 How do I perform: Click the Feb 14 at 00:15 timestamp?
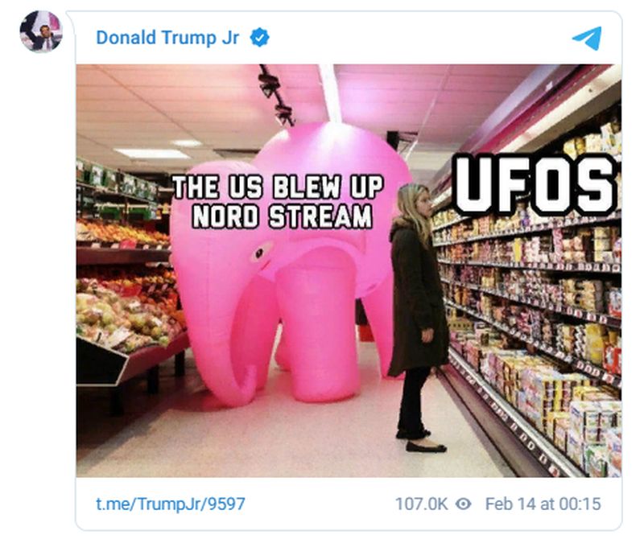click(543, 504)
